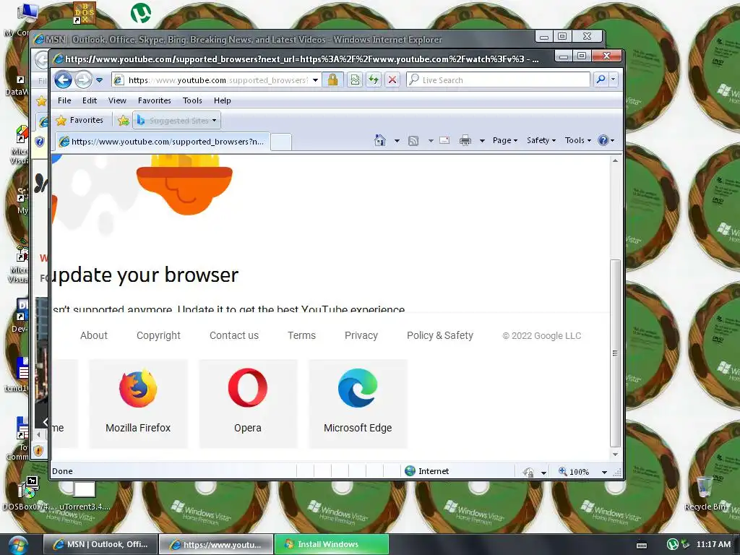This screenshot has width=740, height=555.
Task: Open the Edit menu
Action: coord(89,100)
